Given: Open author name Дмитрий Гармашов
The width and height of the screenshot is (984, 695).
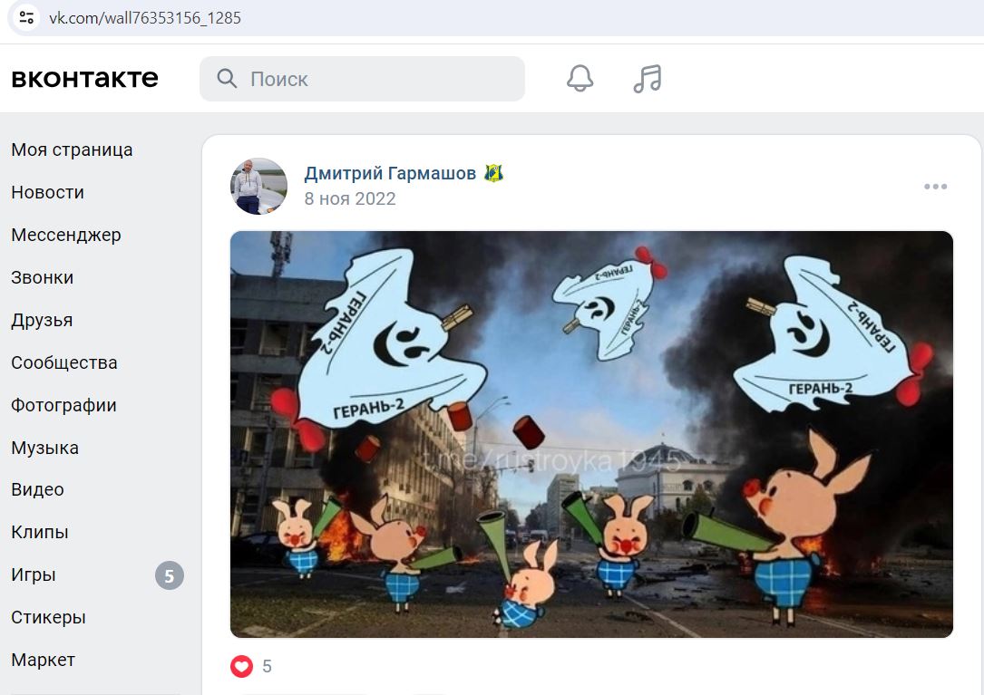Looking at the screenshot, I should tap(390, 173).
